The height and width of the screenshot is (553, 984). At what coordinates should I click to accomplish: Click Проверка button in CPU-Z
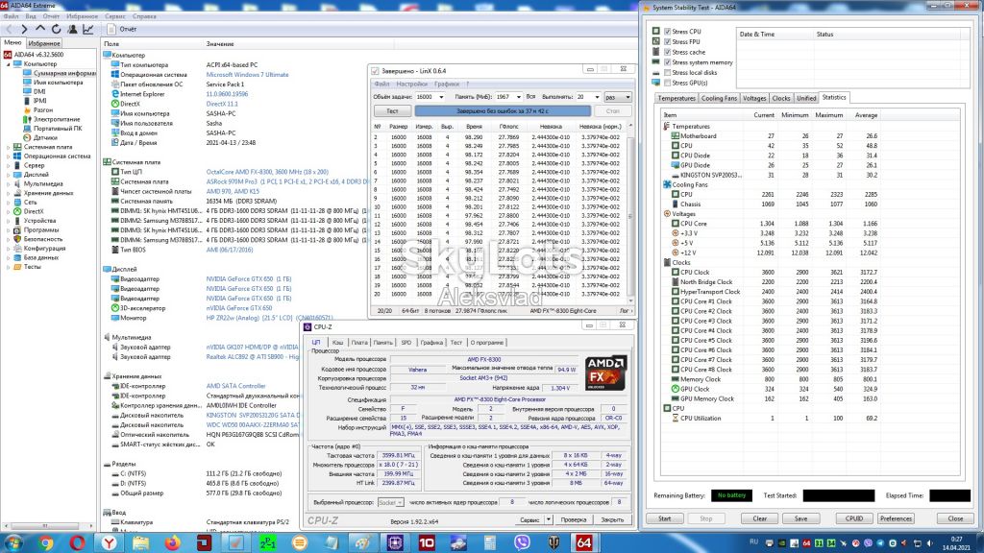point(574,519)
